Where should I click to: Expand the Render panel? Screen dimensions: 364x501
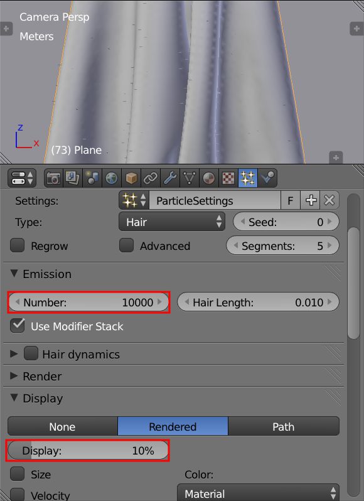[42, 376]
